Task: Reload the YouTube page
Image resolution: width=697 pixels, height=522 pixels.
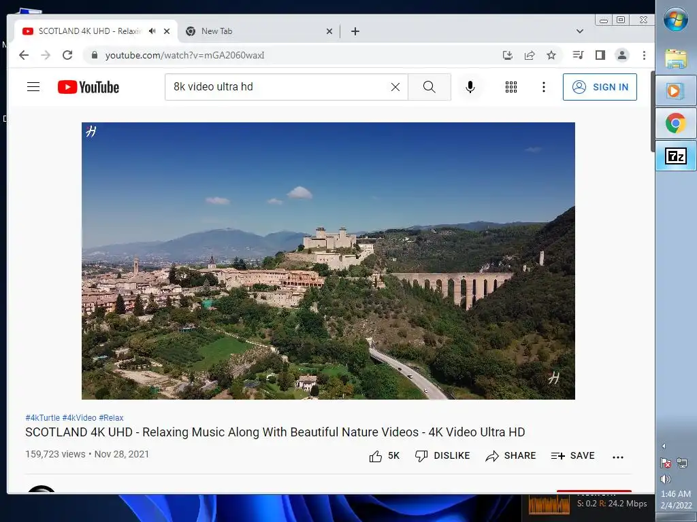Action: [x=67, y=55]
